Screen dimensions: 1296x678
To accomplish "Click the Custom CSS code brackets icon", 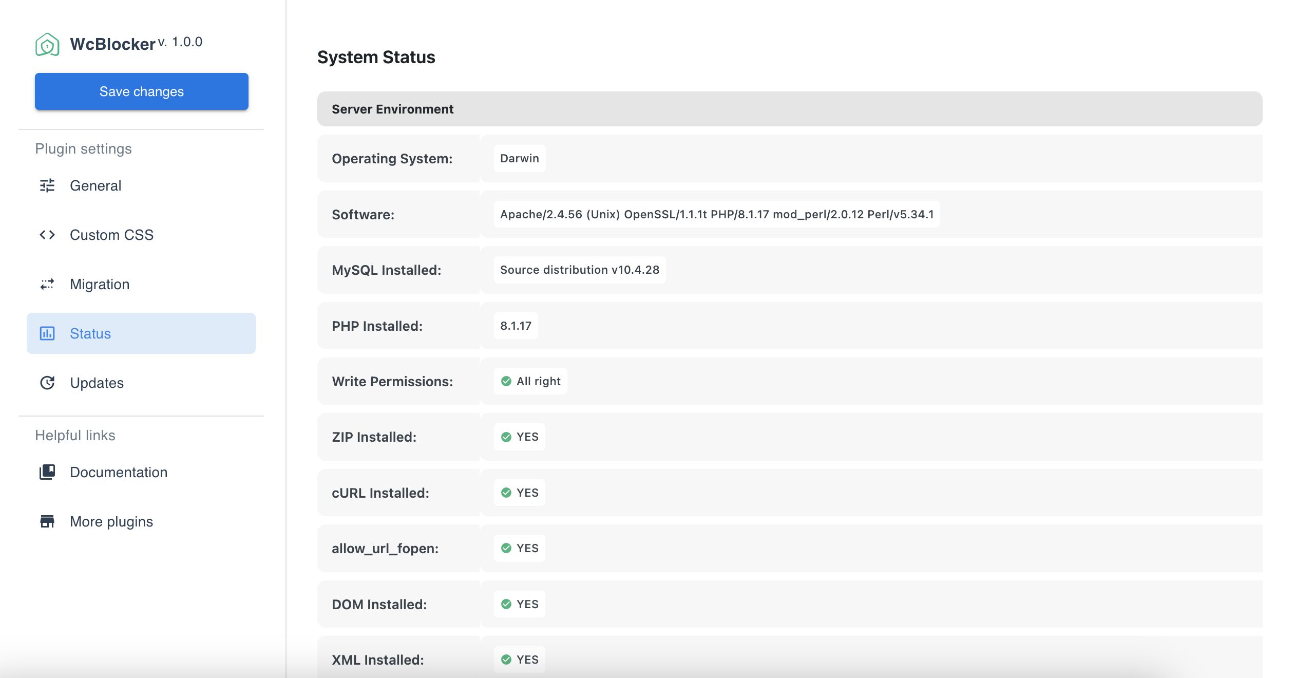I will [x=47, y=235].
